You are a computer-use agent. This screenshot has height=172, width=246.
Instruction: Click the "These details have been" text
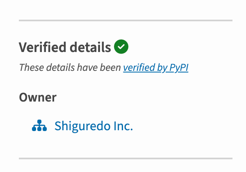pos(70,68)
